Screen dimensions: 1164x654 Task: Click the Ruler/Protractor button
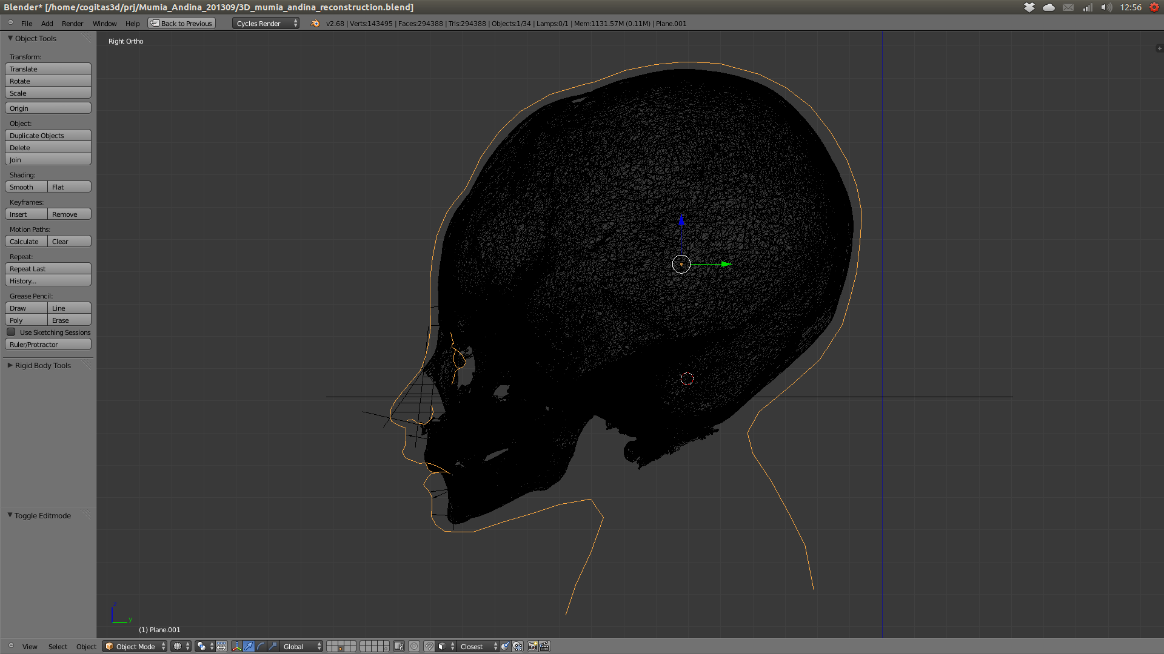(x=48, y=345)
